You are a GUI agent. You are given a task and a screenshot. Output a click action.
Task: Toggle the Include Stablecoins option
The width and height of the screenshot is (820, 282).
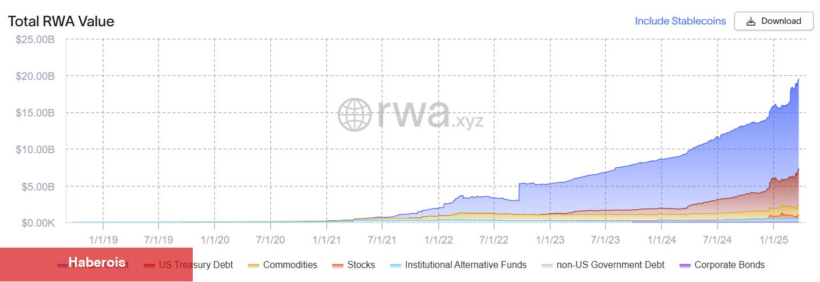[680, 21]
